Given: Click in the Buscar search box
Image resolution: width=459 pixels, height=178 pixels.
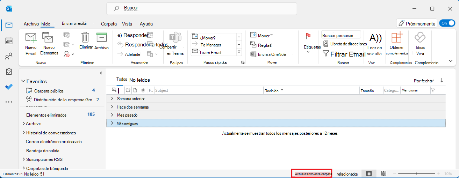Looking at the screenshot, I should [x=202, y=8].
